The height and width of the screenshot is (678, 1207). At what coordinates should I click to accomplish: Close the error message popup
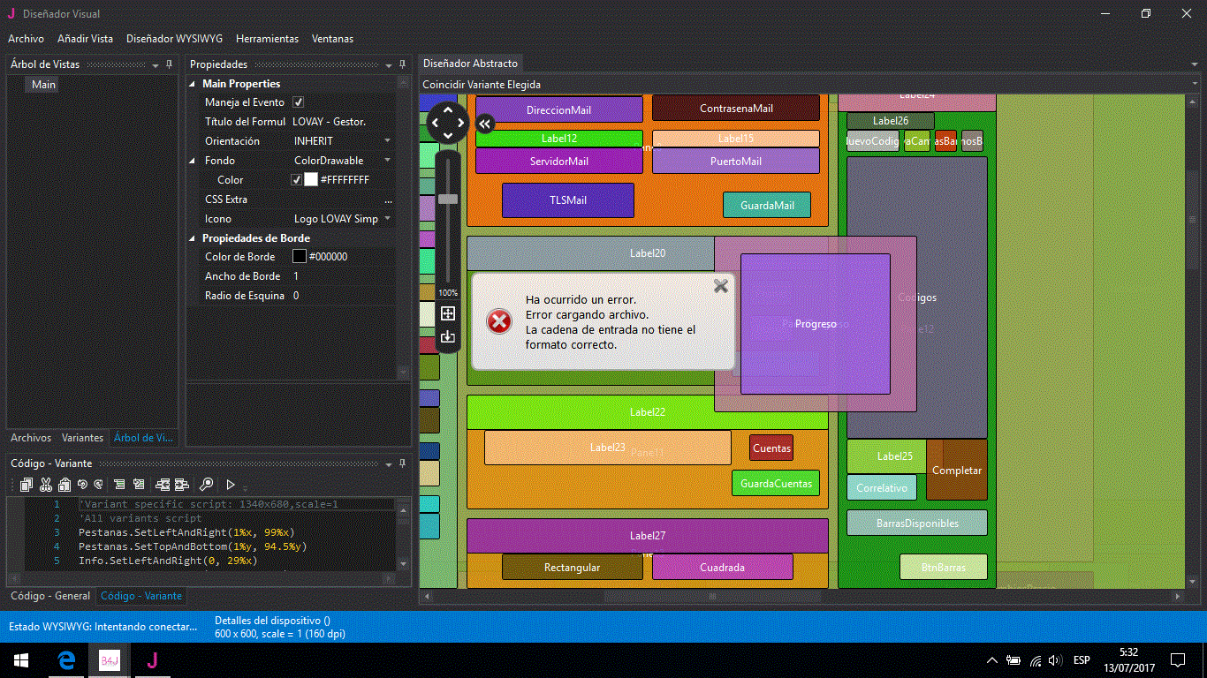(x=721, y=285)
